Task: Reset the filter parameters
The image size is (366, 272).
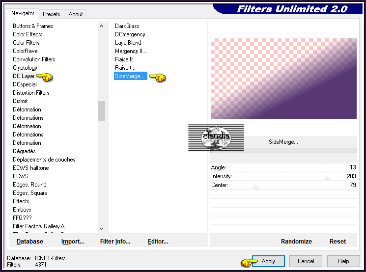Action: (x=338, y=242)
